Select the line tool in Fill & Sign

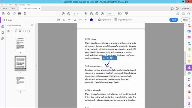tap(80, 20)
